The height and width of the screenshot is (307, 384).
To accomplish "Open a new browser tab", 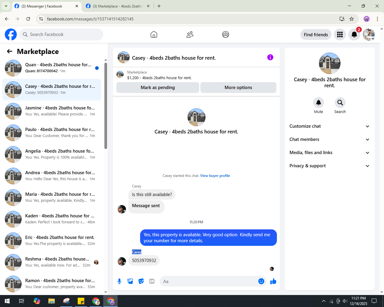I will coord(159,6).
